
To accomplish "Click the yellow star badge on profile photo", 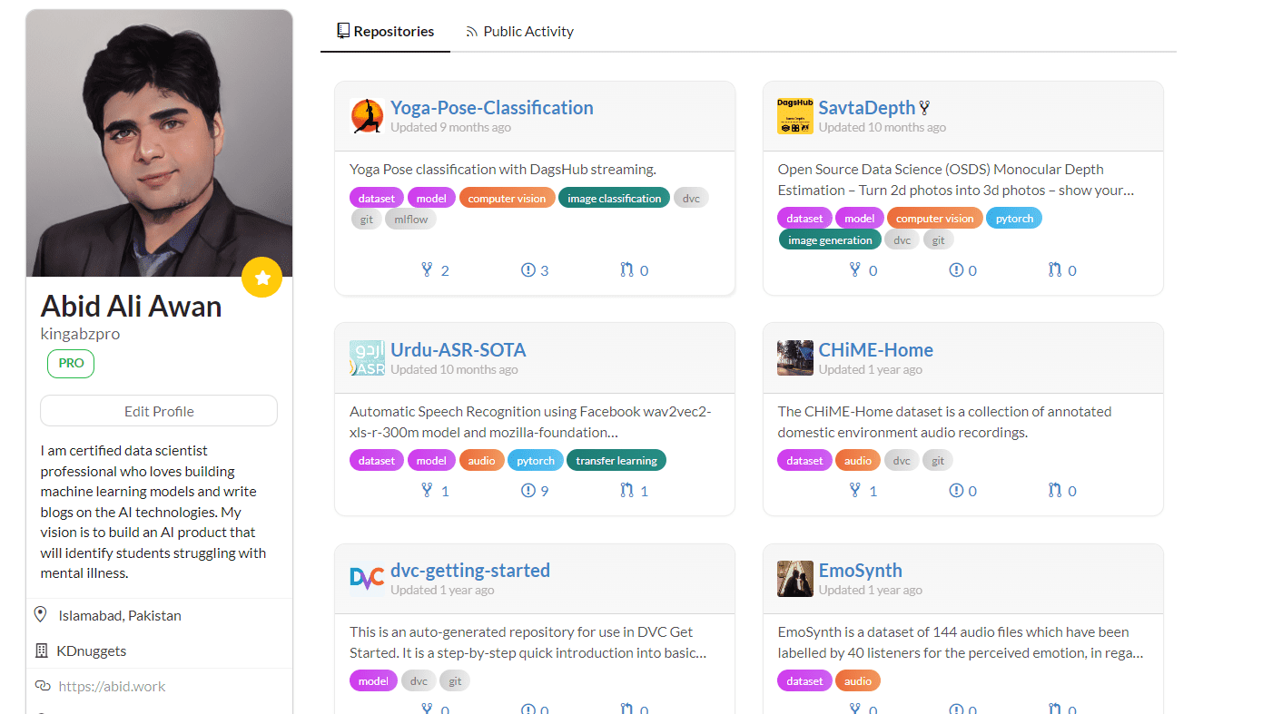I will pos(262,277).
